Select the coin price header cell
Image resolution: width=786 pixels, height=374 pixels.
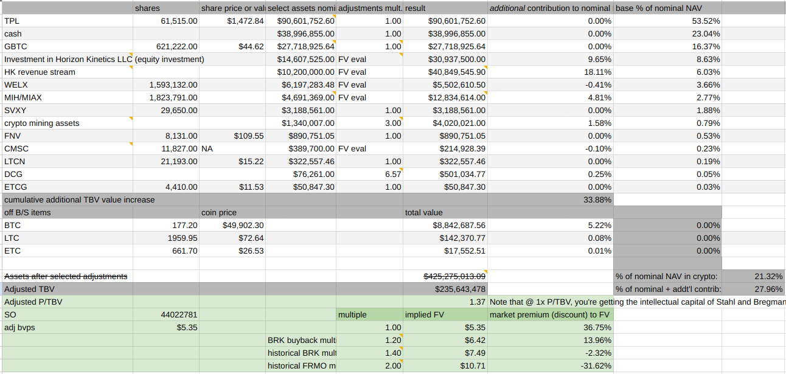232,212
